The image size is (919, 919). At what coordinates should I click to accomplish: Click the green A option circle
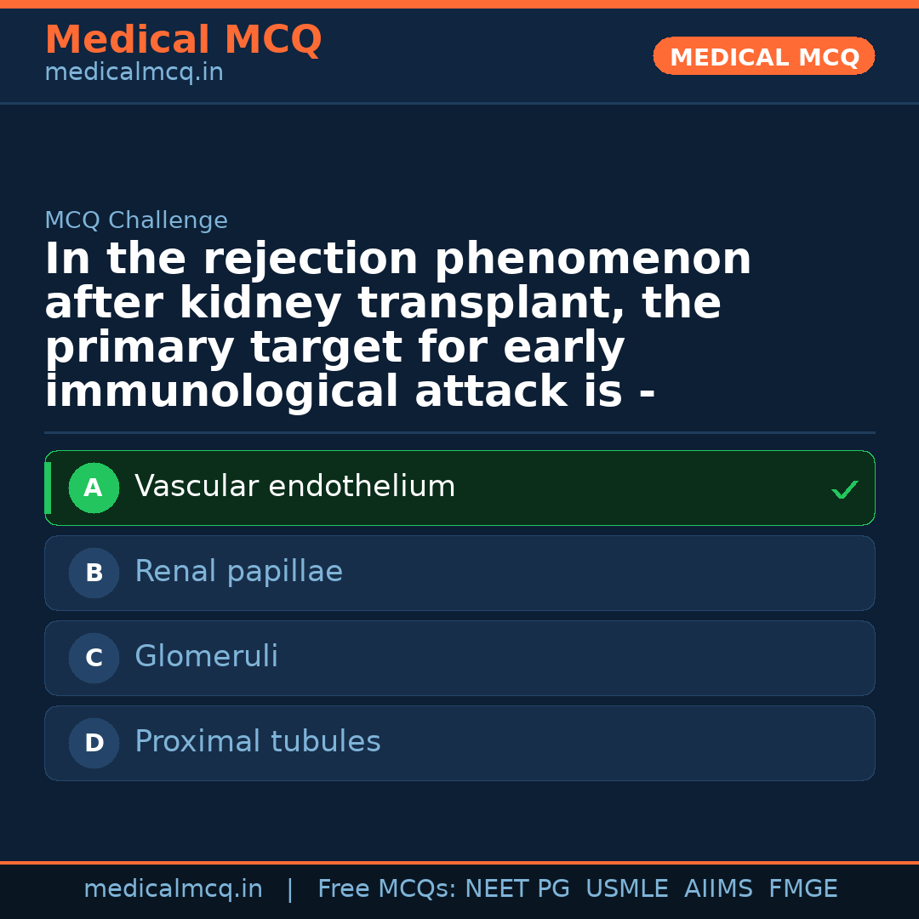tap(94, 488)
